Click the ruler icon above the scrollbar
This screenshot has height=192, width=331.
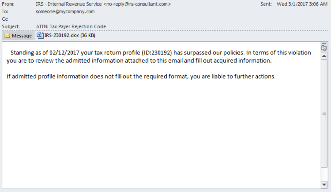coord(324,48)
